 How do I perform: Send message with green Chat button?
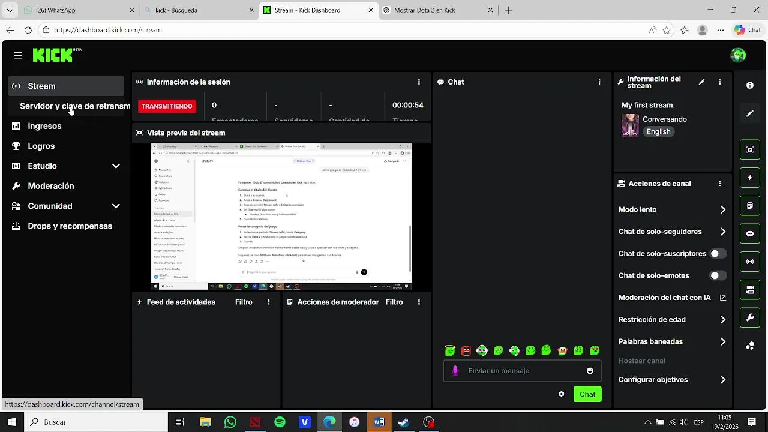click(x=587, y=394)
